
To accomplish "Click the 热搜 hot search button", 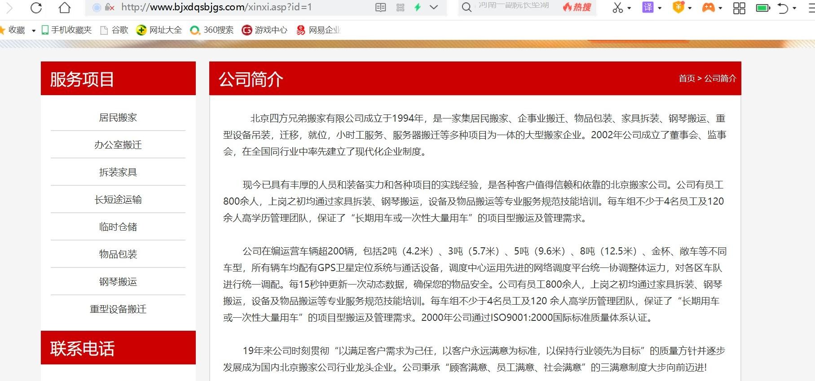I will (577, 8).
